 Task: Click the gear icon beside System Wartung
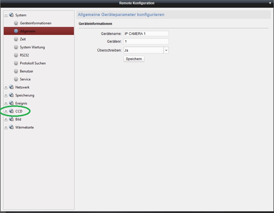(16, 47)
